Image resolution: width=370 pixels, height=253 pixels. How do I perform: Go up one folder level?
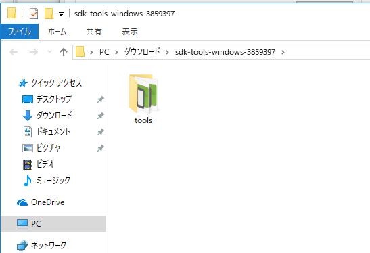pos(63,52)
